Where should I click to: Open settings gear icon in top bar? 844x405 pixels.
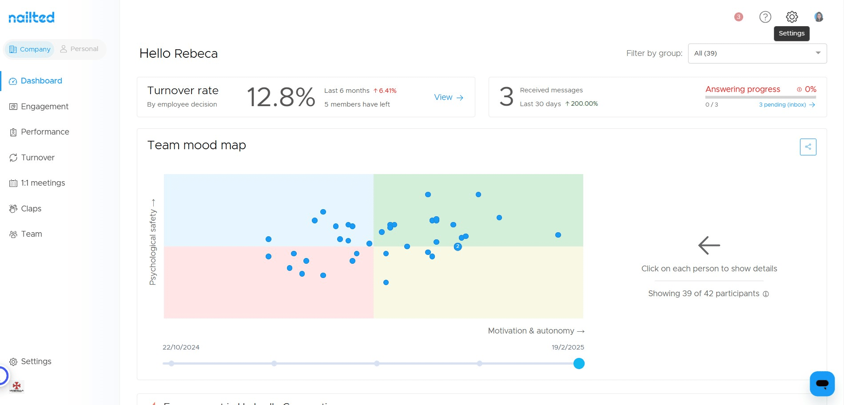pos(792,17)
